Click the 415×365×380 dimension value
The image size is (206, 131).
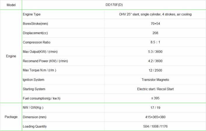click(155, 117)
